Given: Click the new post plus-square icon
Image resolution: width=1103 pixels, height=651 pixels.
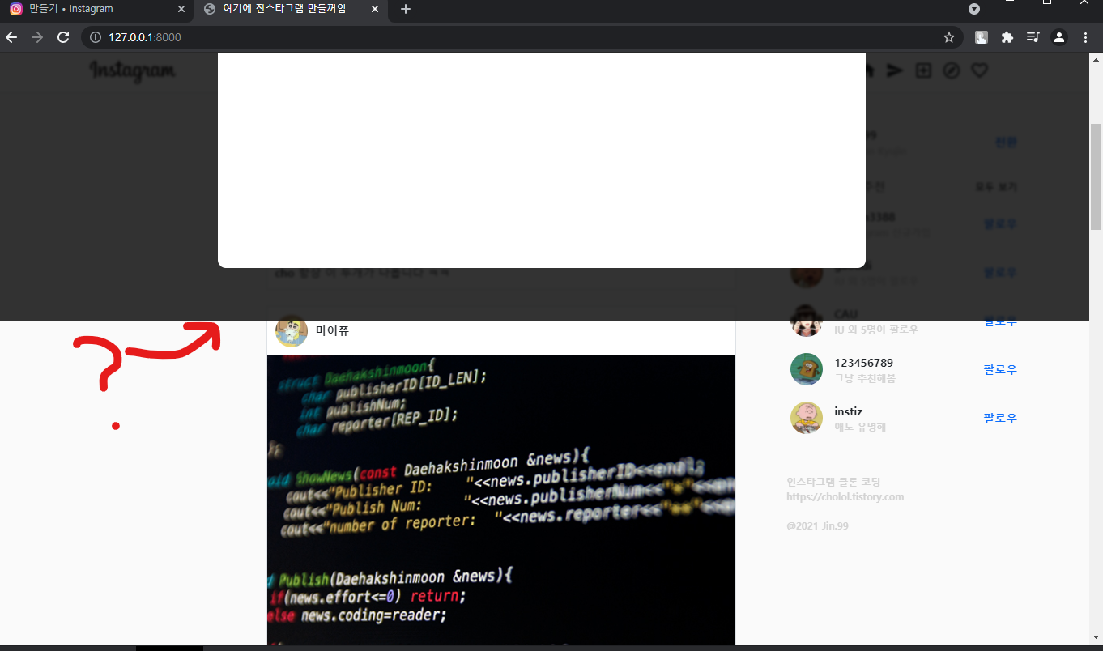Looking at the screenshot, I should coord(923,71).
